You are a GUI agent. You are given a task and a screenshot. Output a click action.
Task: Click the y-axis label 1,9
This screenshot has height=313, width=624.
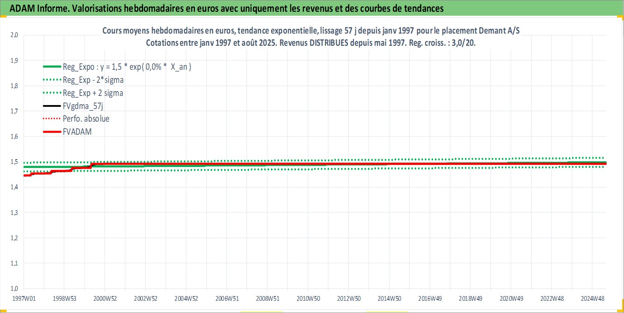pos(14,60)
